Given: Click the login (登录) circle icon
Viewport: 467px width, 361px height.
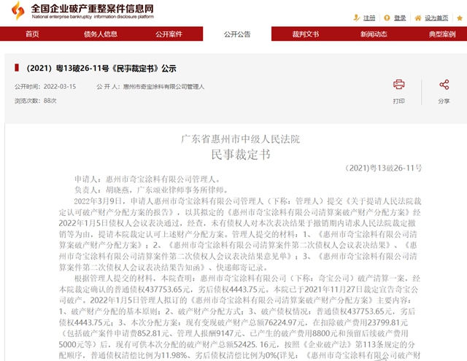Looking at the screenshot, I should (x=387, y=18).
